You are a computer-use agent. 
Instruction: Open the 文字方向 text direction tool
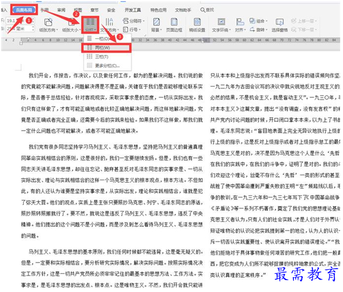[x=110, y=25]
